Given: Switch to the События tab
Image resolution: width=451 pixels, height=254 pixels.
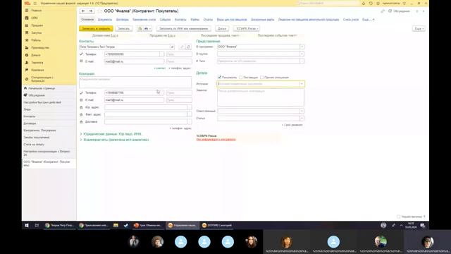Looking at the screenshot, I should (165, 20).
